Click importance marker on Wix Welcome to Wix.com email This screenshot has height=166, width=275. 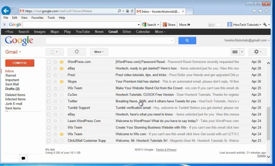[x=62, y=134]
